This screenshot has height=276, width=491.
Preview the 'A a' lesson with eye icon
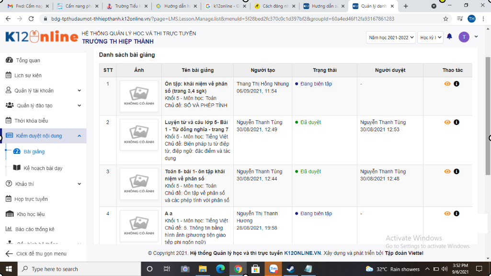point(447,213)
